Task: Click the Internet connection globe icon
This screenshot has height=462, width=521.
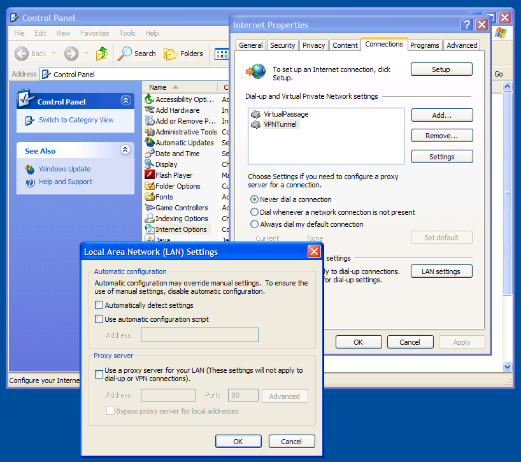Action: coord(256,71)
